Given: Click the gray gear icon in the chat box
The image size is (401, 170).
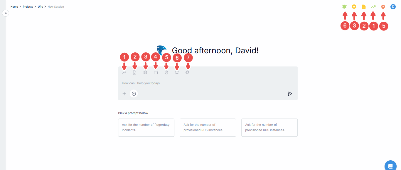Looking at the screenshot, I should (145, 73).
